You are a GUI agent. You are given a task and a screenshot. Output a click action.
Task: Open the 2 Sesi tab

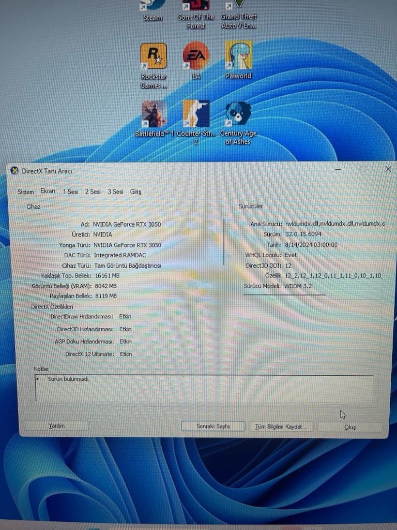tap(93, 192)
